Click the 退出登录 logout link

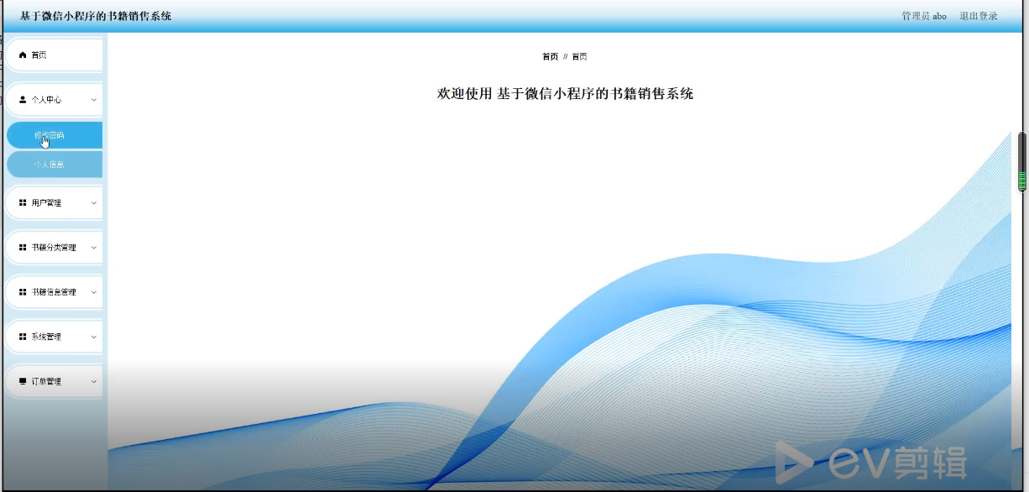coord(978,16)
